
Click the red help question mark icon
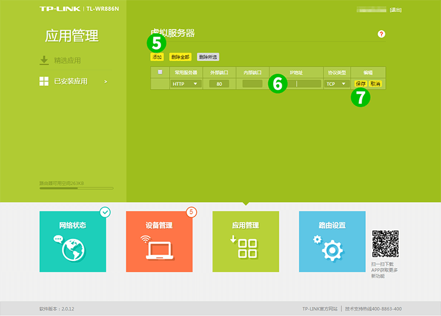381,34
